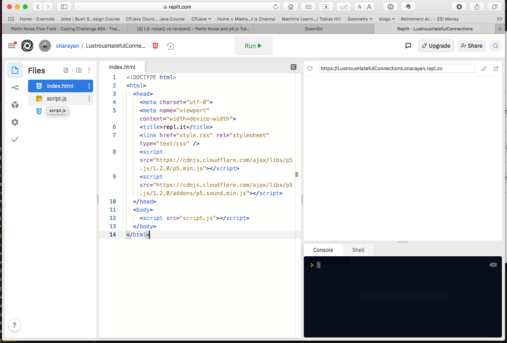Click the Upgrade button
Screen dimensions: 507x343
tap(436, 46)
